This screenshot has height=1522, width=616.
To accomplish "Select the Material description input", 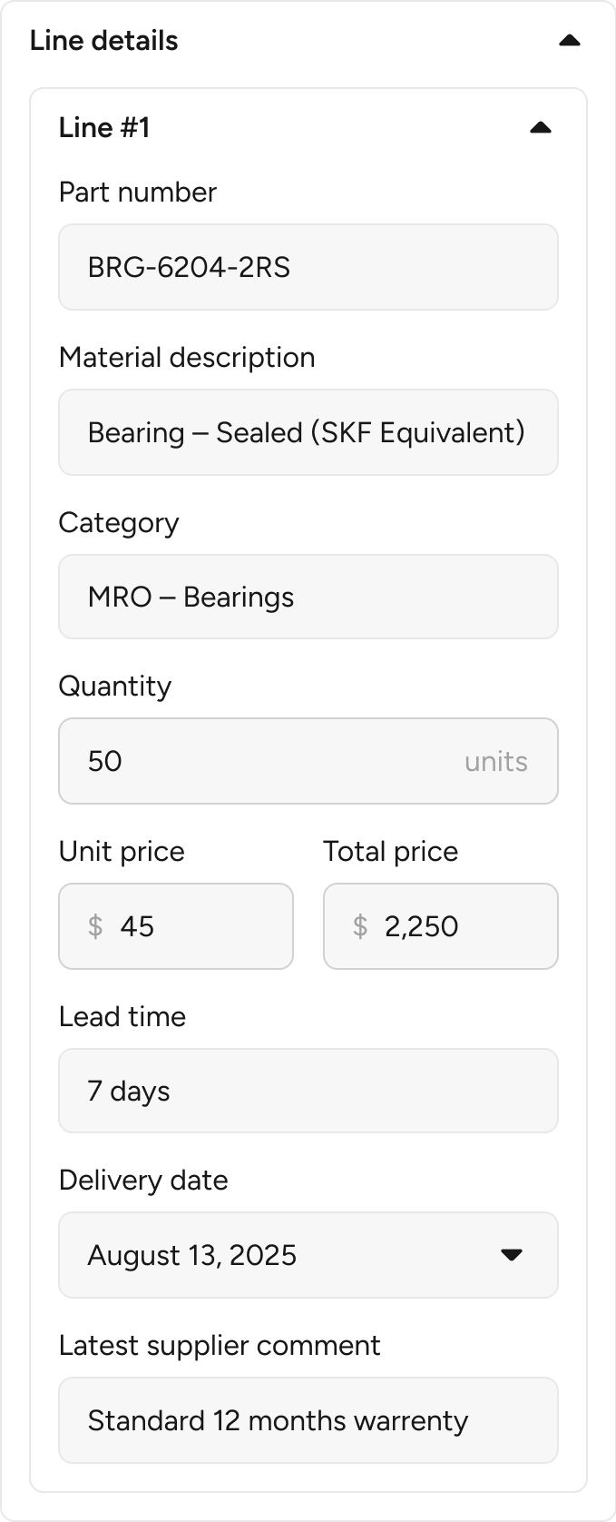I will tap(308, 432).
